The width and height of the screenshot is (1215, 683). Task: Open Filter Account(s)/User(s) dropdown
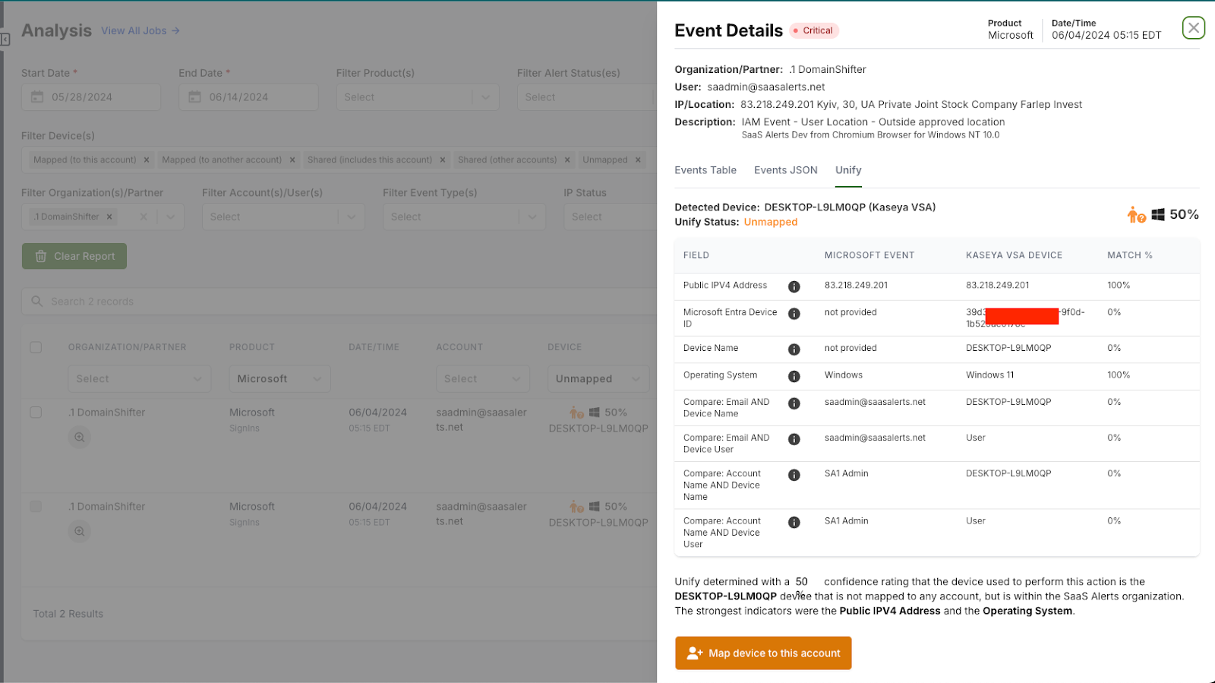point(283,217)
